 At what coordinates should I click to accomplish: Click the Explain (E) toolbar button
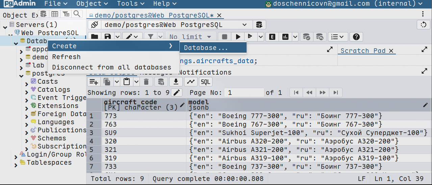point(272,37)
